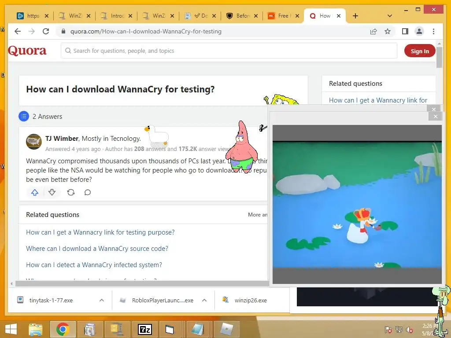Downvote TJ Wimber's answer
451x338 pixels.
tap(52, 192)
